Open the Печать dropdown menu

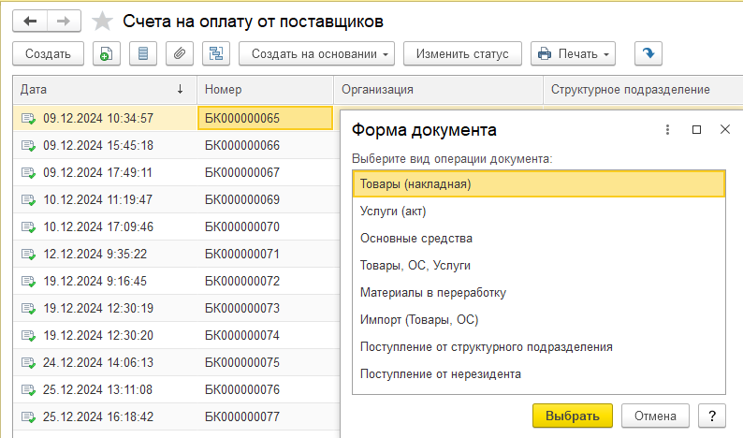[x=573, y=53]
